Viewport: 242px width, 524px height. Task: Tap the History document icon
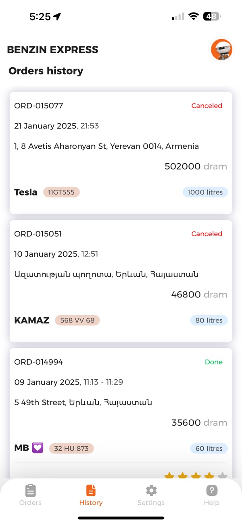[x=91, y=491]
